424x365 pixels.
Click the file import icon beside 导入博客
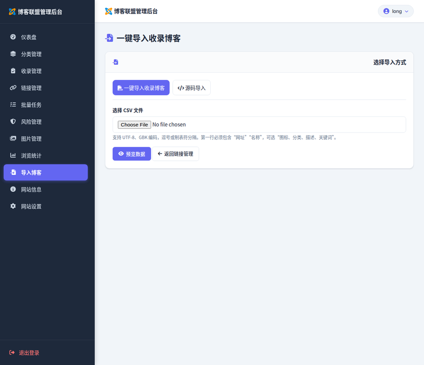[x=13, y=173]
